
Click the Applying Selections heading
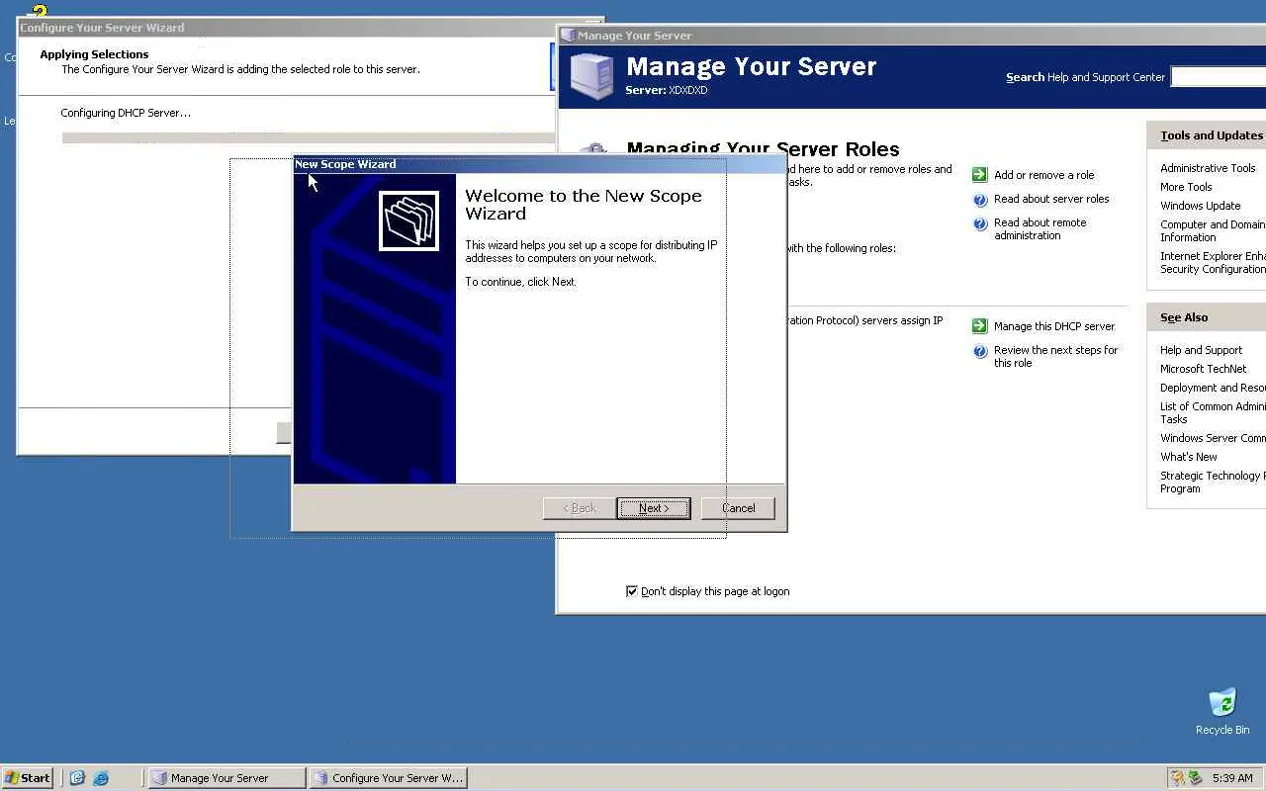(94, 54)
